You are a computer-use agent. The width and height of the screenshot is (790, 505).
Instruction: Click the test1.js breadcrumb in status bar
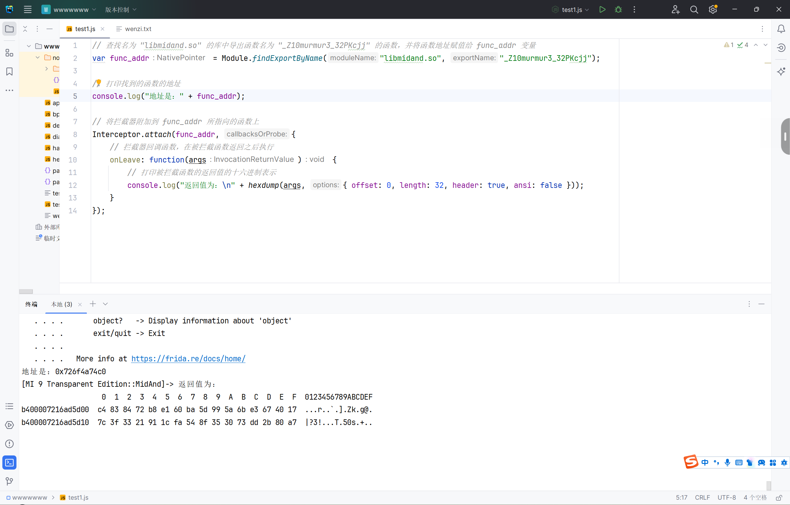[x=75, y=497]
